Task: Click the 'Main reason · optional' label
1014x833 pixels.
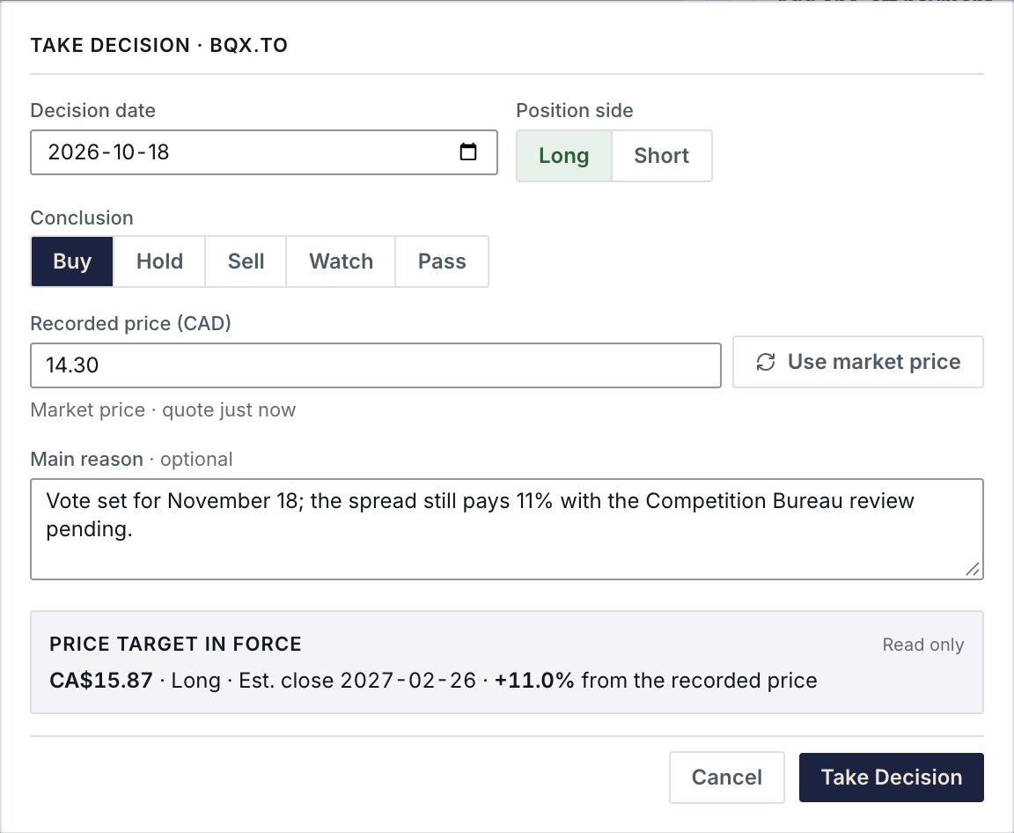Action: [131, 459]
